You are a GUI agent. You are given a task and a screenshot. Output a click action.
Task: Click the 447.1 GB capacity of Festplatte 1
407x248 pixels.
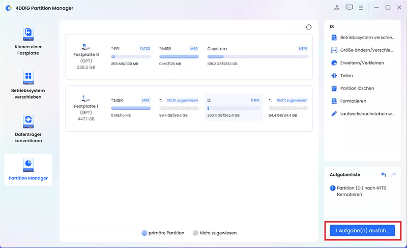pos(86,119)
